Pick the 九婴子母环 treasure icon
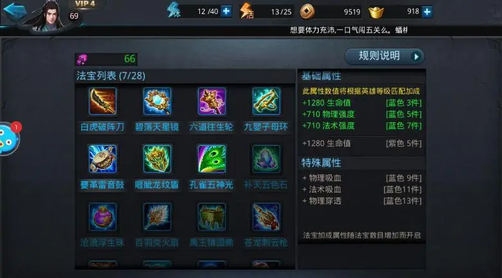502x278 pixels. point(265,101)
